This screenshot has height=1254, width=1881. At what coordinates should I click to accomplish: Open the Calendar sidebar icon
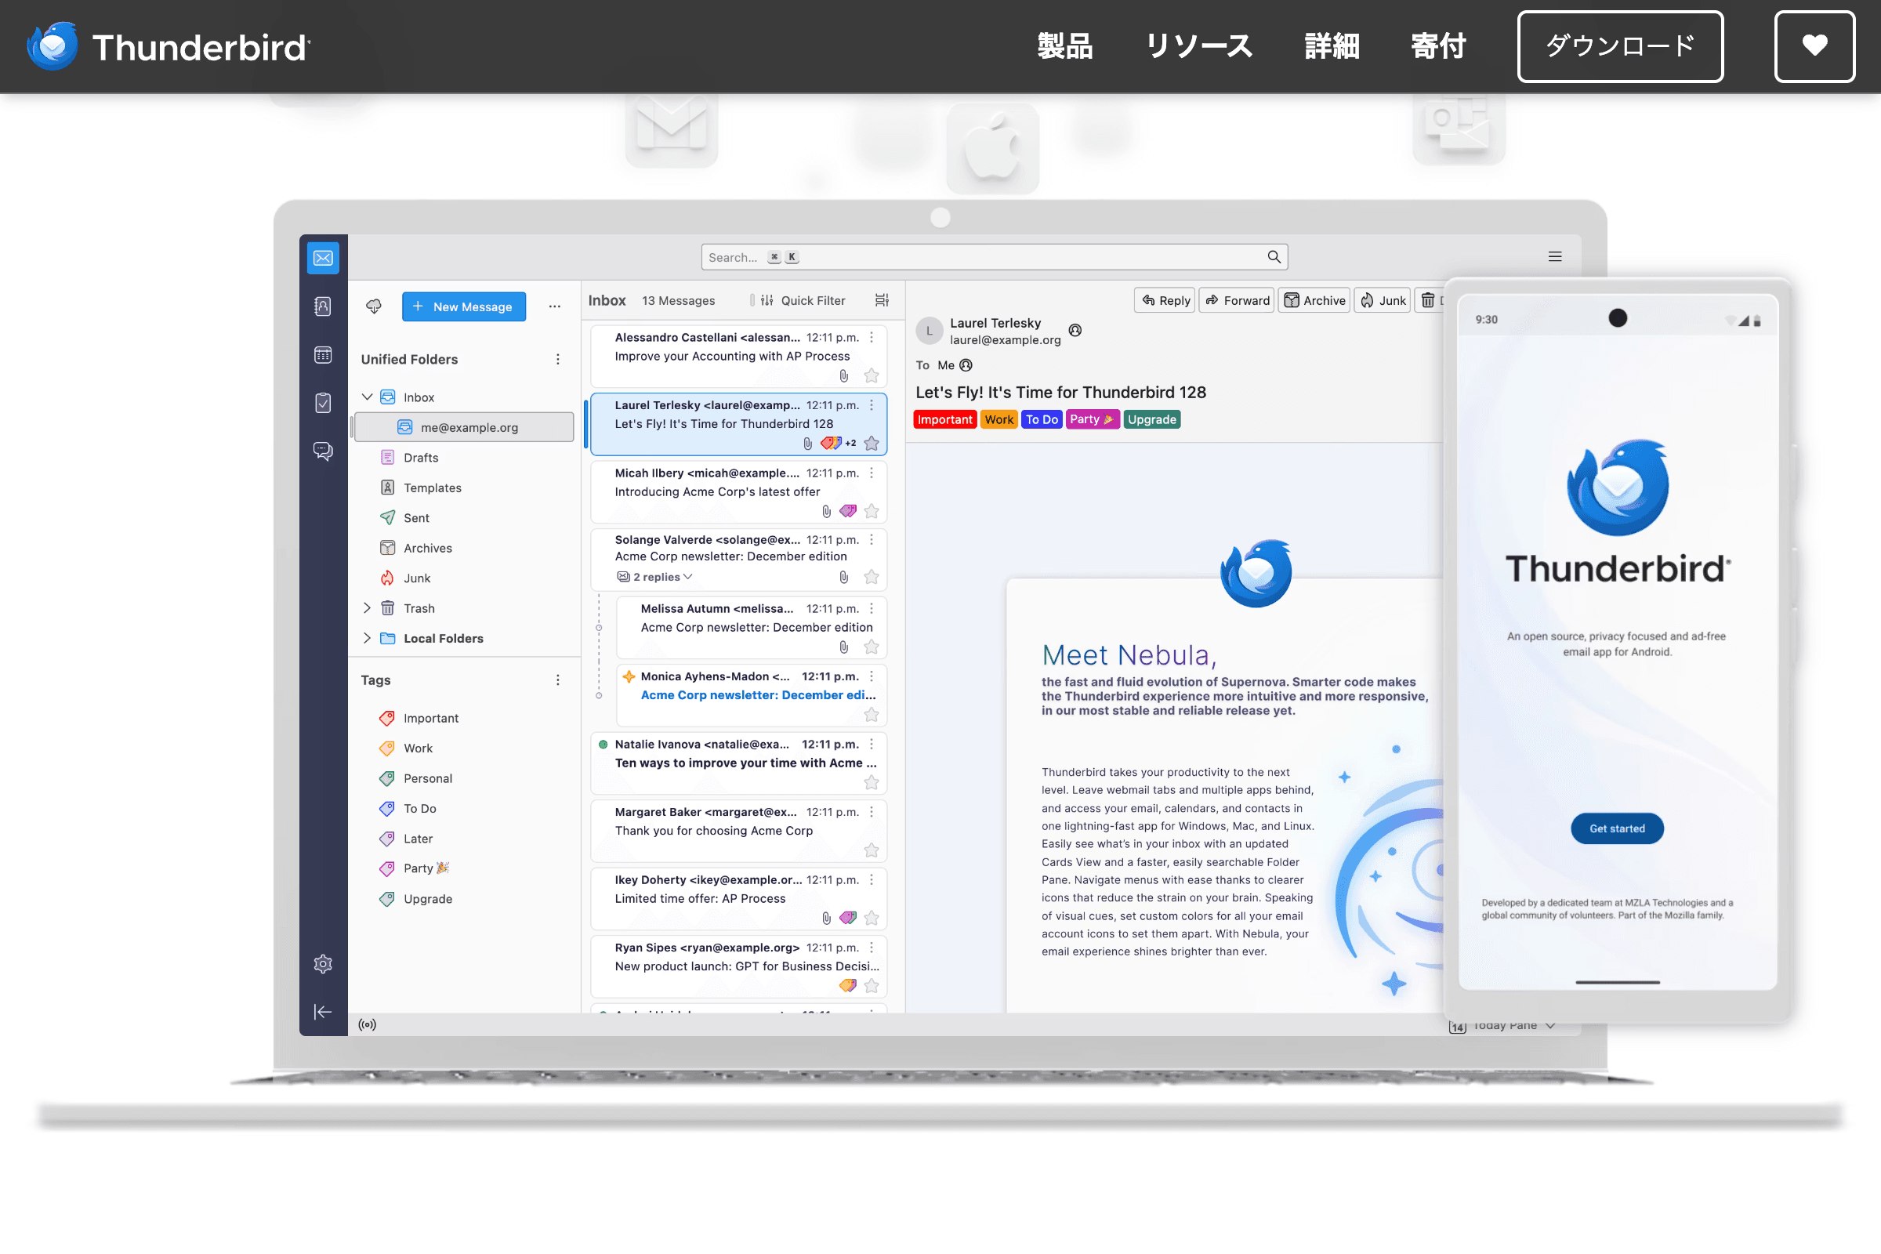(x=322, y=355)
